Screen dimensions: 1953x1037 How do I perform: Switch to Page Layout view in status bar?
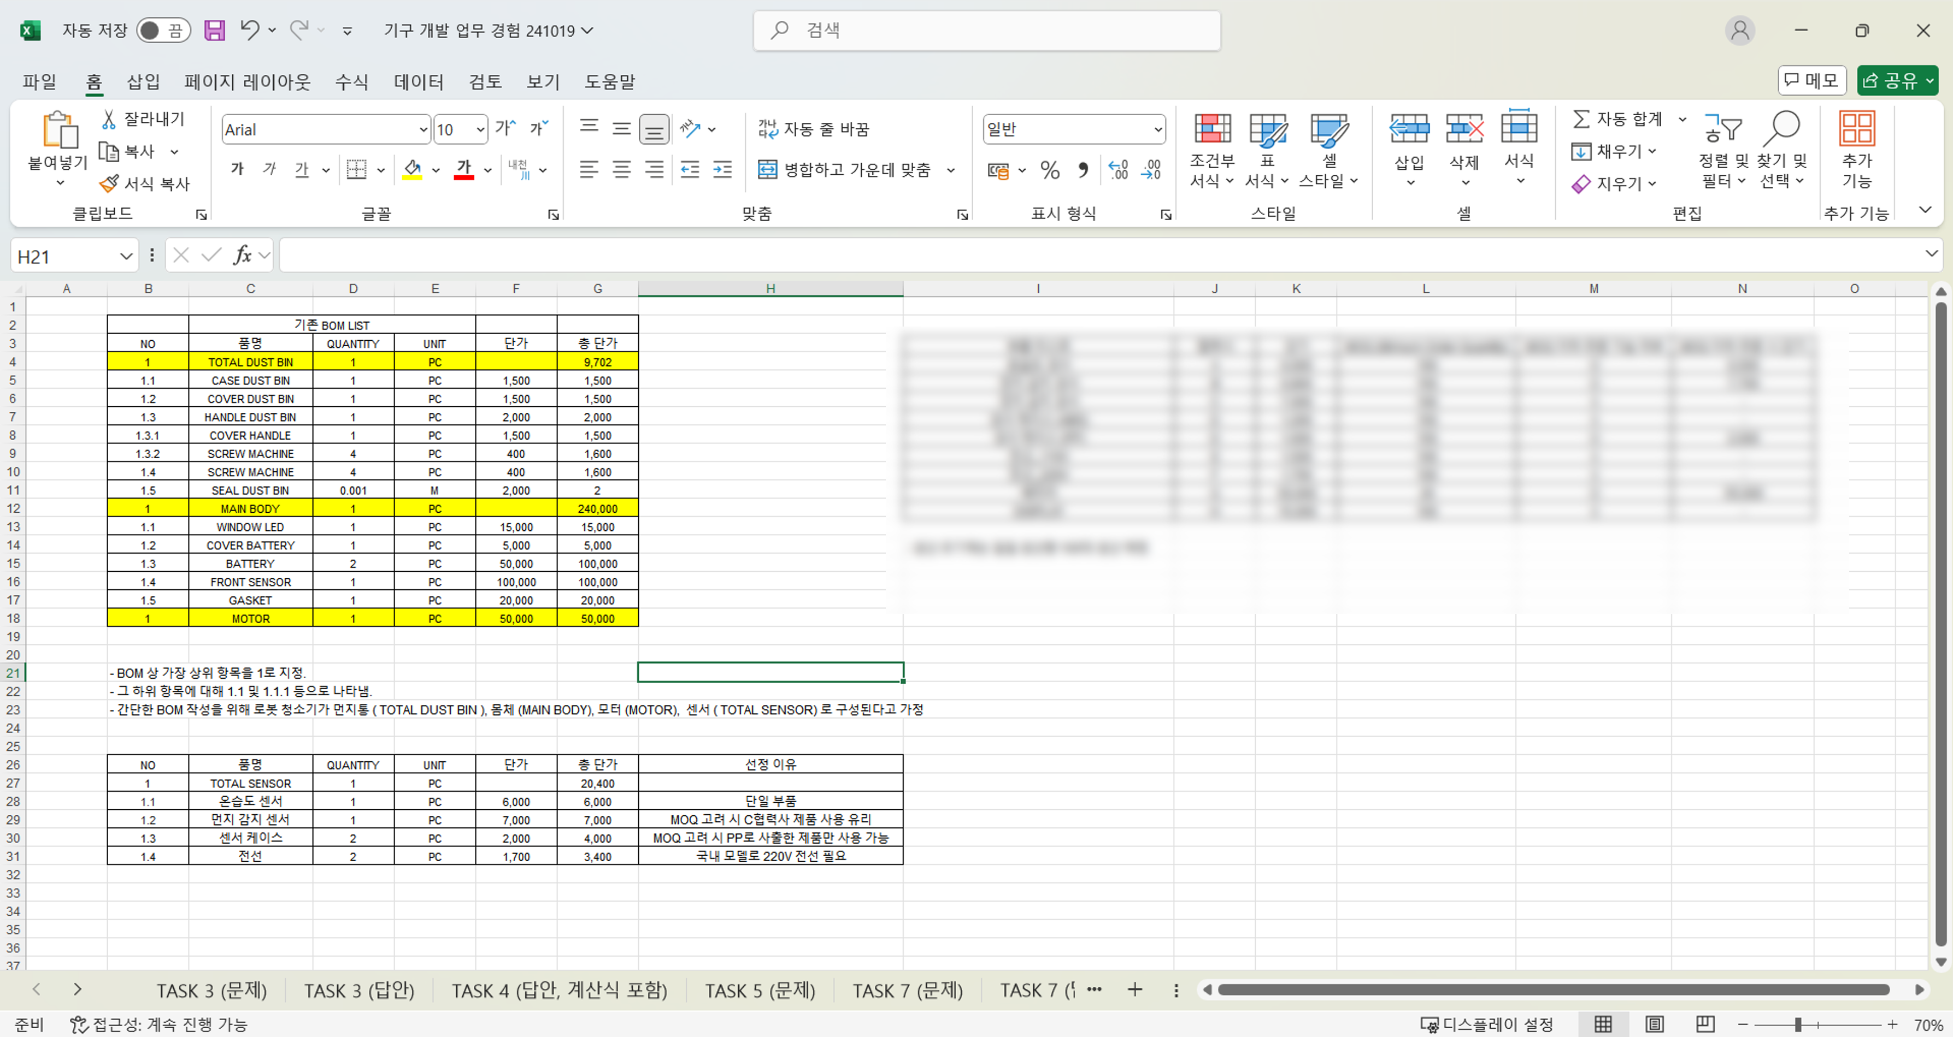1654,1024
